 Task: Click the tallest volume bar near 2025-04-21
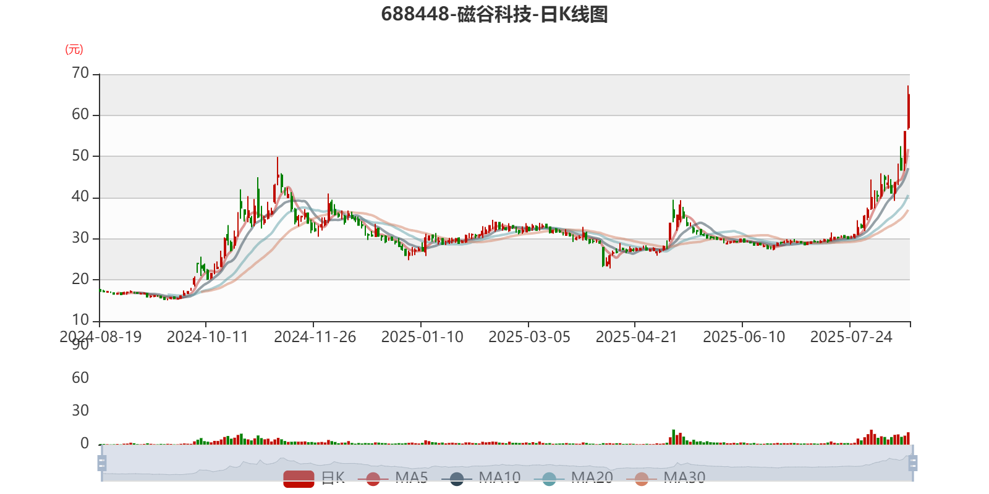[x=673, y=437]
